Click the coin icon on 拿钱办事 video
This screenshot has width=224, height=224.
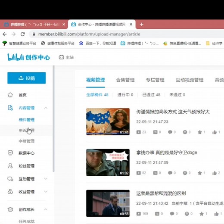coord(185,173)
